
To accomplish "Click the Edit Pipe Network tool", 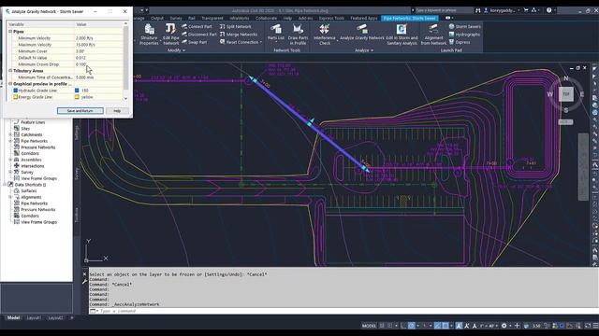I will [x=170, y=35].
